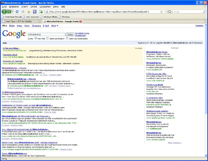
Task: Open Erweiterte Suche link
Action: click(82, 33)
